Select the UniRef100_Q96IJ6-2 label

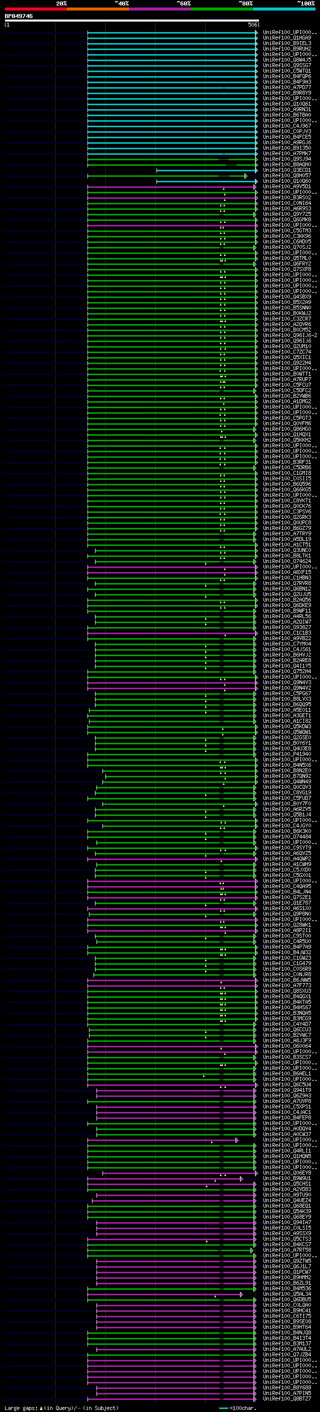[x=290, y=336]
